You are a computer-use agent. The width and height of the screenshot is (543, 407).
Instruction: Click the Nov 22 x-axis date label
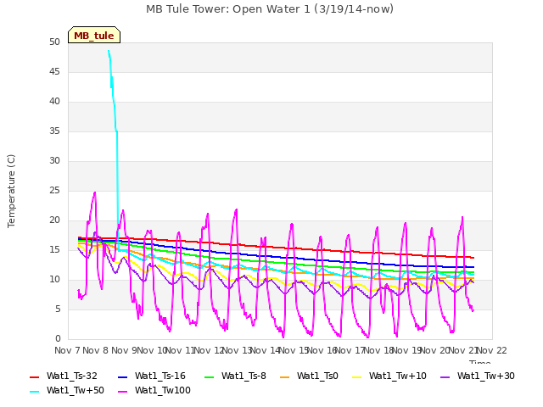(x=492, y=351)
